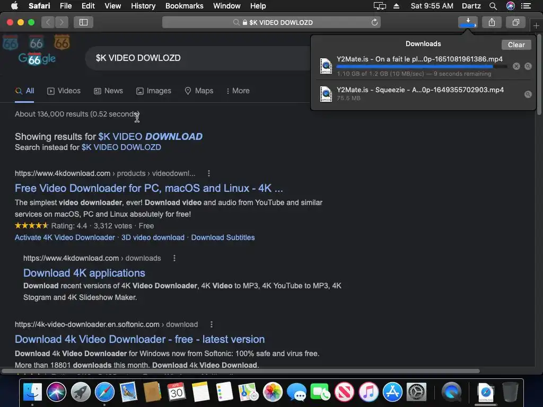Cancel the On a fait le pl download
Viewport: 543px width, 407px height.
[x=516, y=66]
